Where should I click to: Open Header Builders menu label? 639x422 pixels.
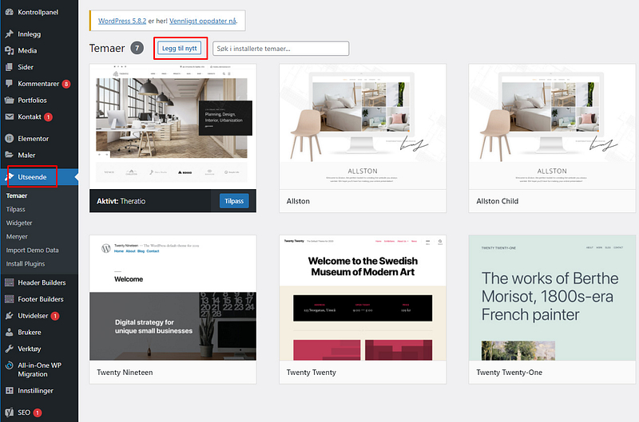pyautogui.click(x=42, y=282)
